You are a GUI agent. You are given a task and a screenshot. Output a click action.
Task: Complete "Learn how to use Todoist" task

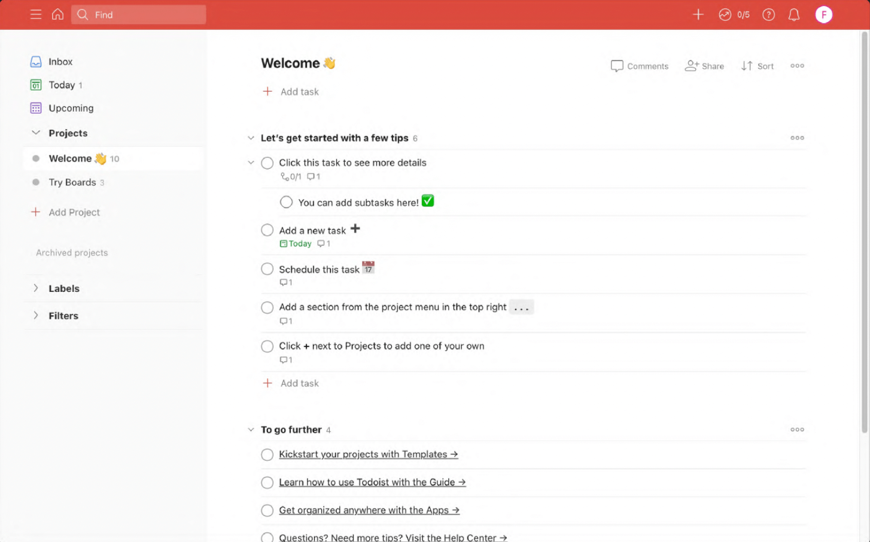(267, 483)
